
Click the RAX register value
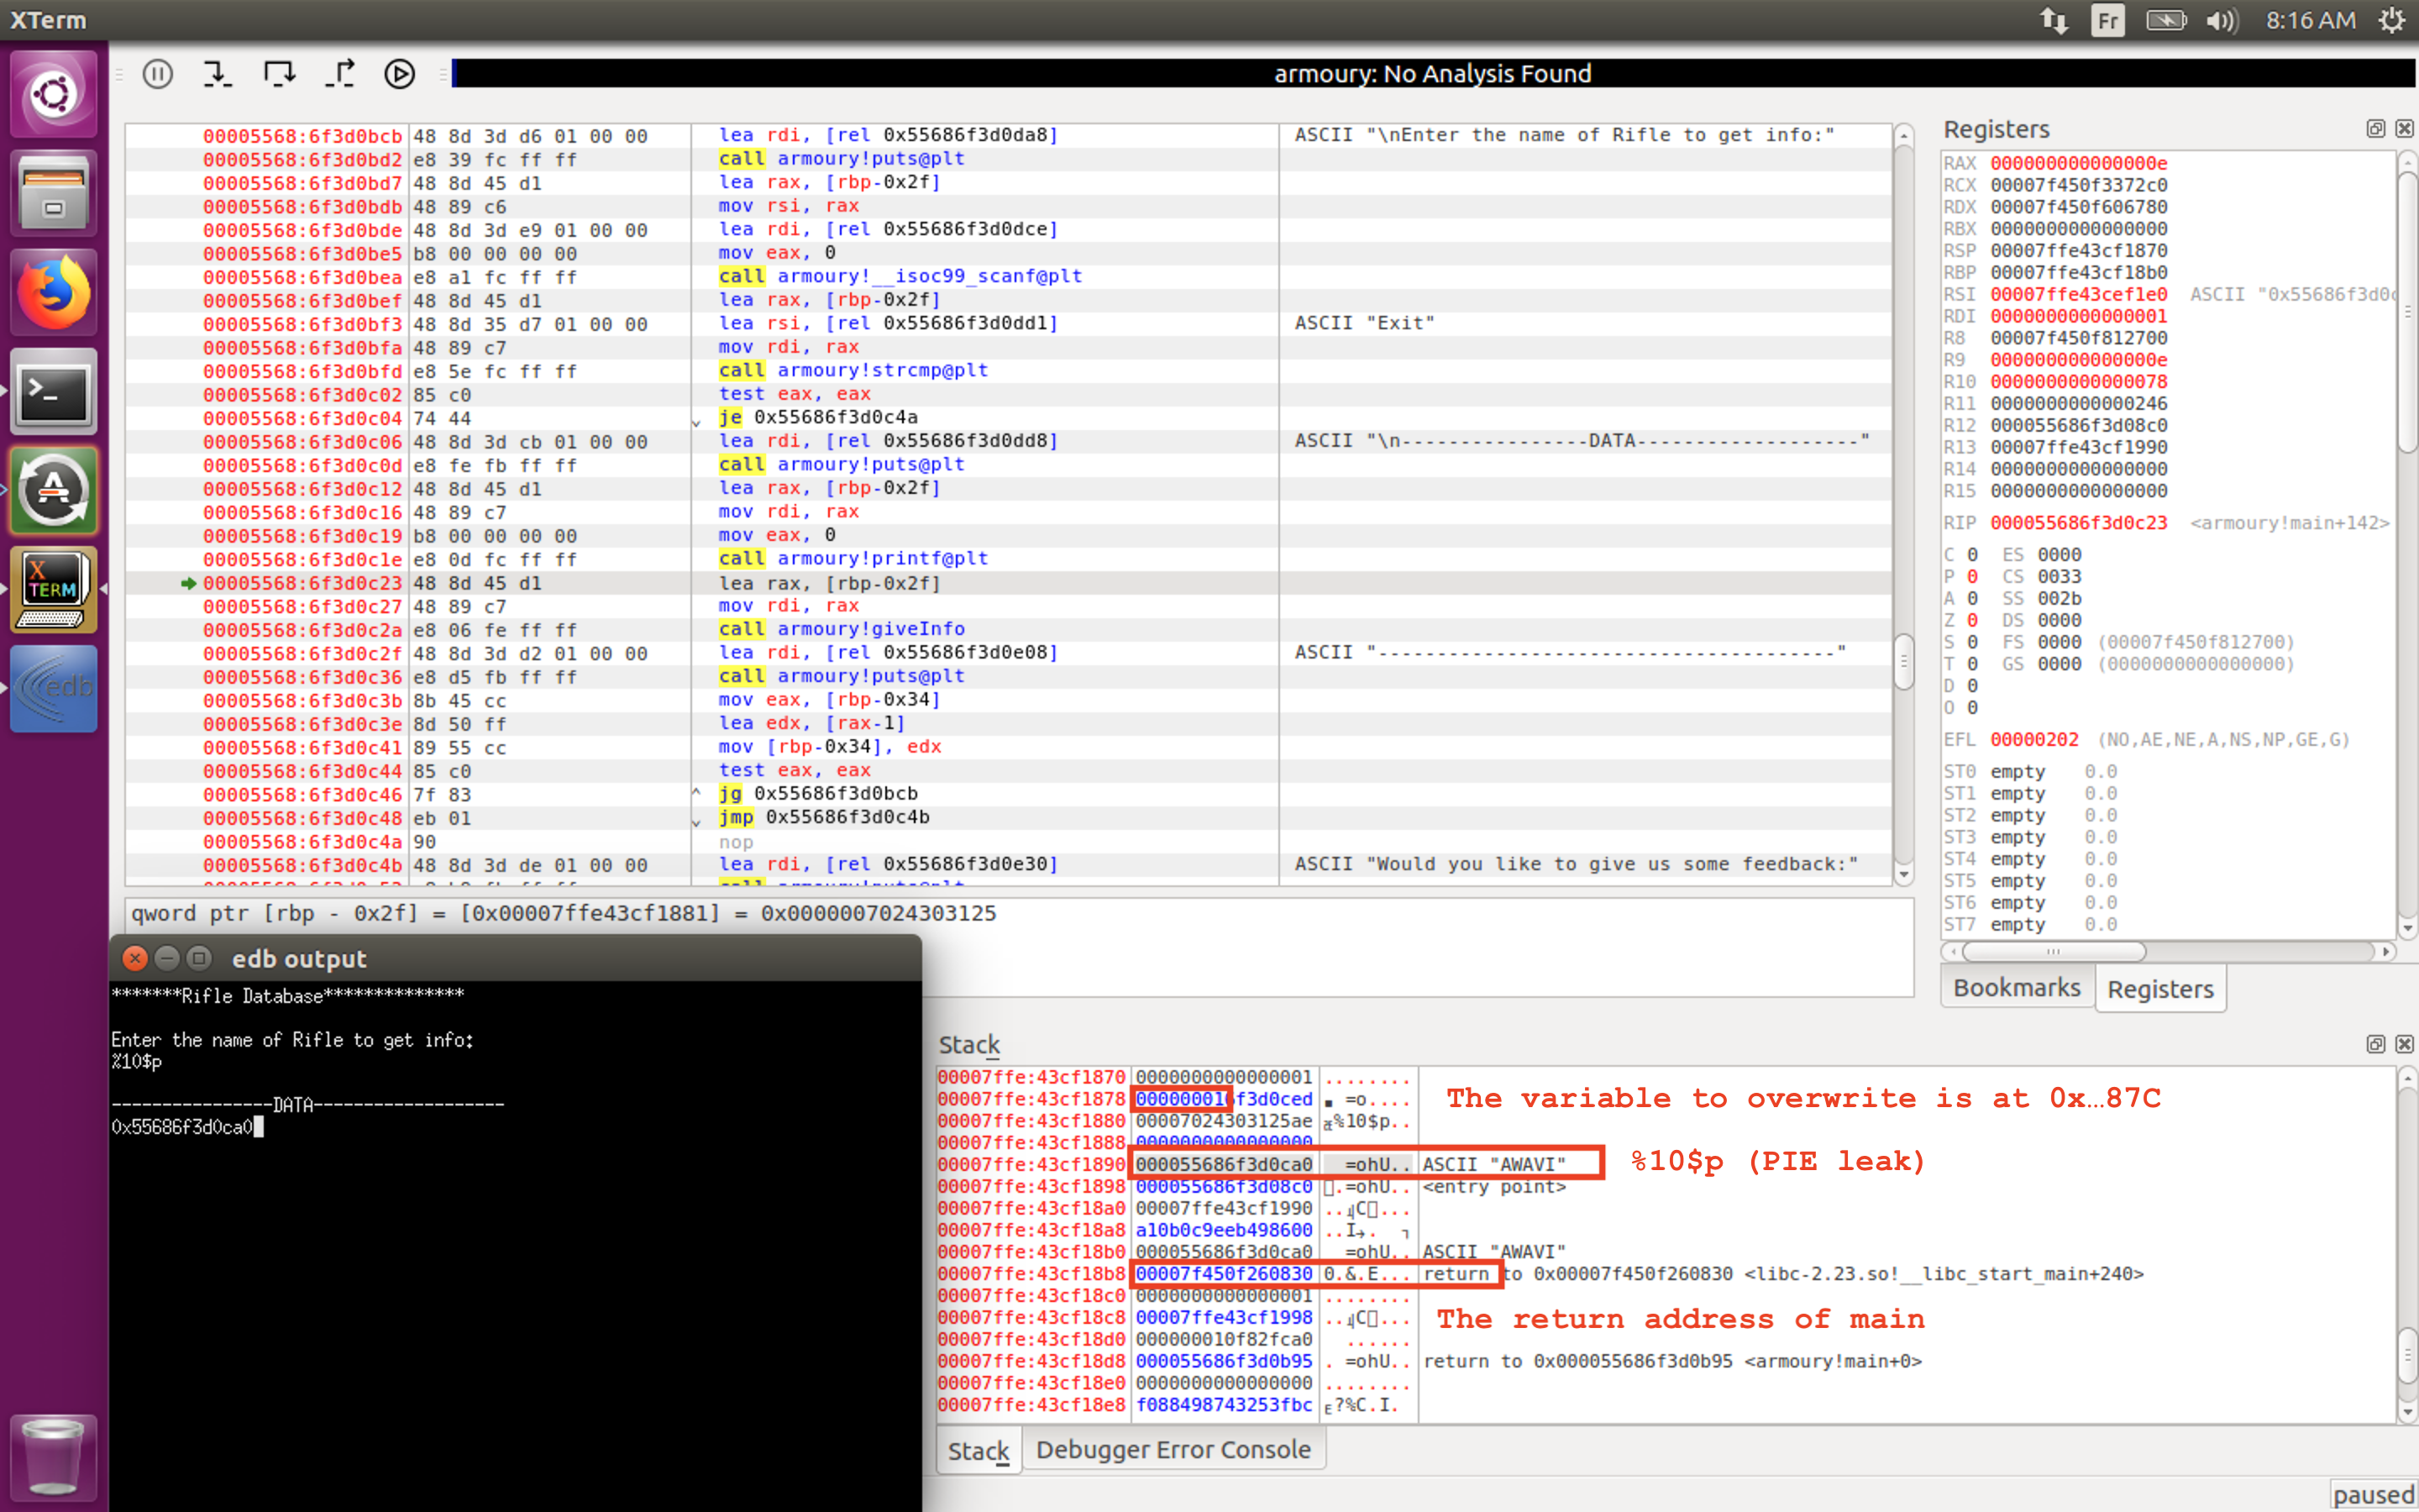(x=2078, y=163)
